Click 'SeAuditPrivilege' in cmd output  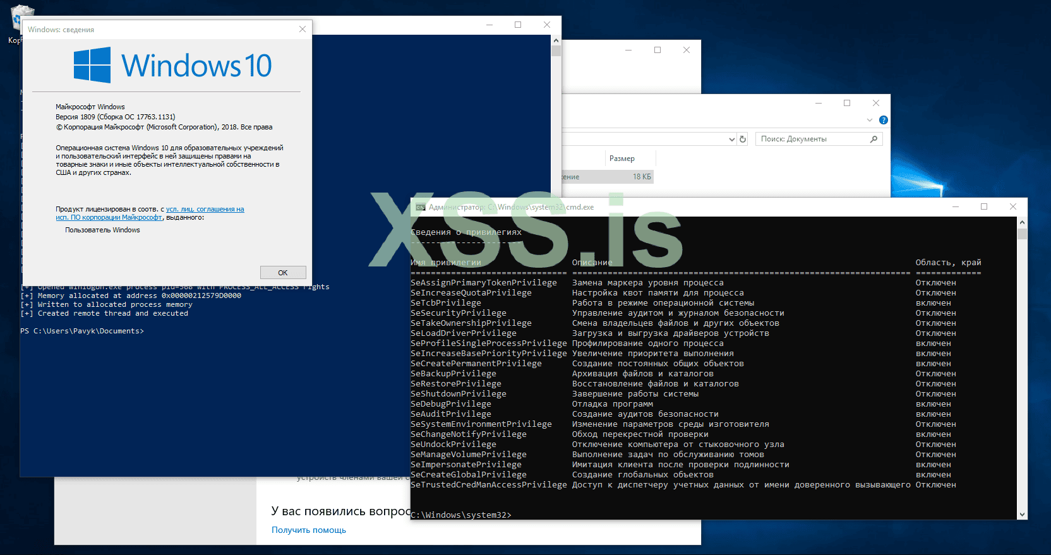coord(451,414)
